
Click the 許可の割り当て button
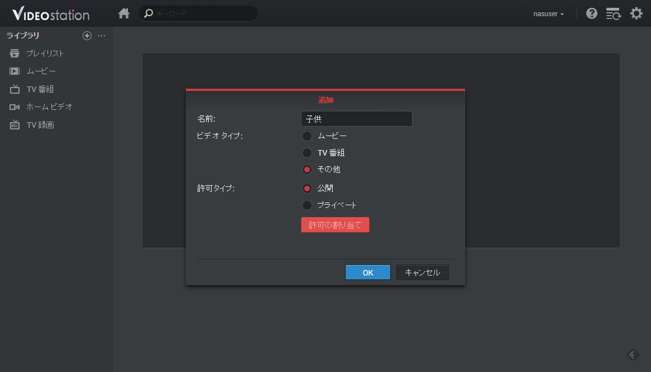coord(335,225)
